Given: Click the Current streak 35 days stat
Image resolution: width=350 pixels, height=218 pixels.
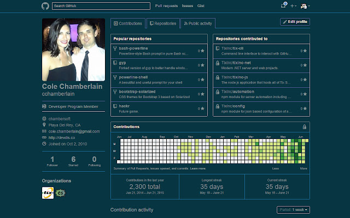Looking at the screenshot, I should (277, 186).
